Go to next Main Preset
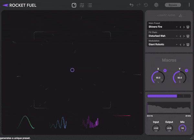The image size is (194, 140). [x=184, y=27]
